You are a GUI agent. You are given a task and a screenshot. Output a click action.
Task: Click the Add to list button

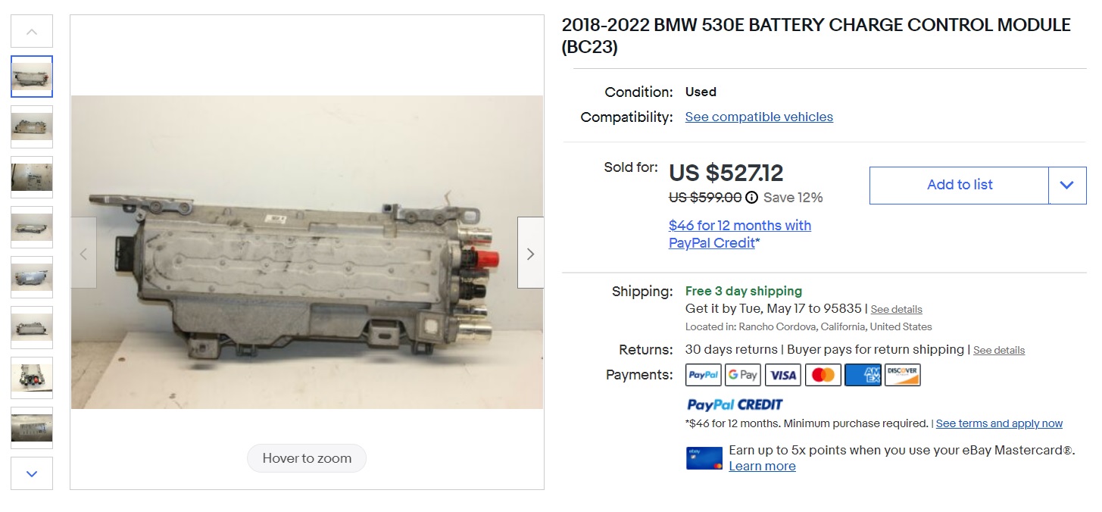[959, 186]
